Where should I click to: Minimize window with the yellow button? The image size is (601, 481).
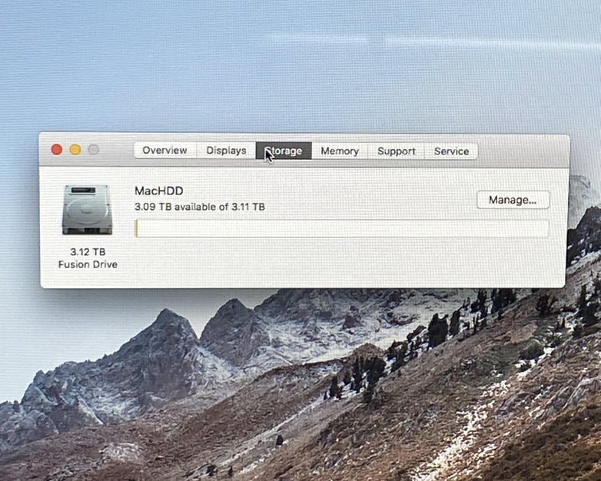click(x=75, y=150)
